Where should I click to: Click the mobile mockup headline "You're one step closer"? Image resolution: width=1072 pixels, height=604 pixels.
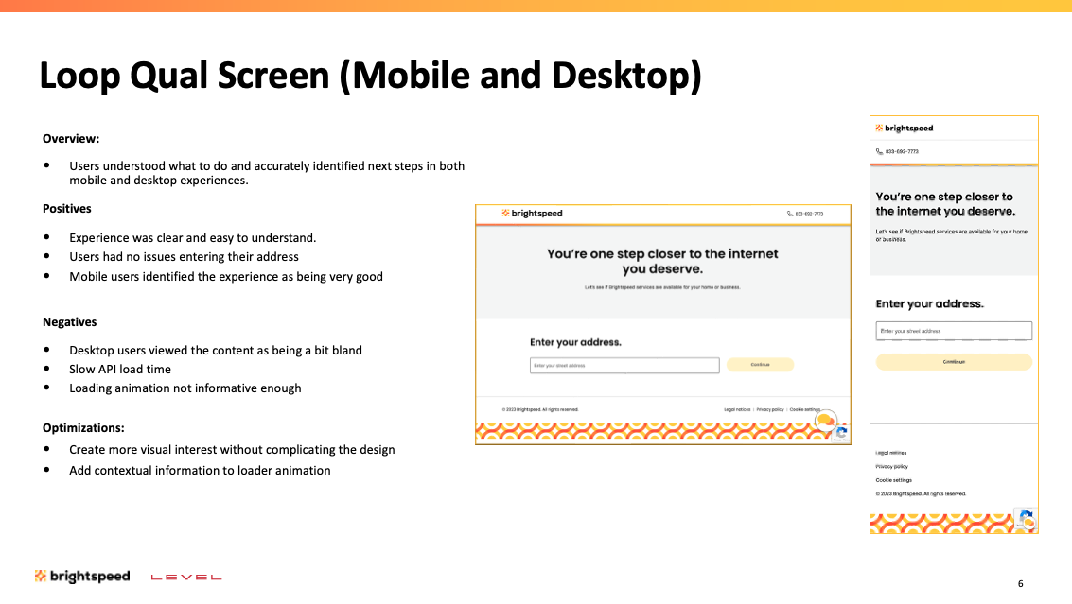945,203
